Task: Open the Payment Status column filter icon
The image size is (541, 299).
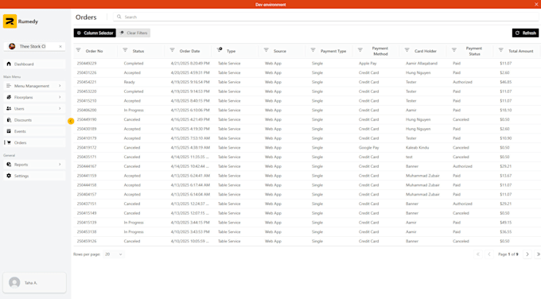Action: coord(454,50)
